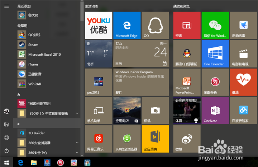Open the Youku tile

coord(99,25)
